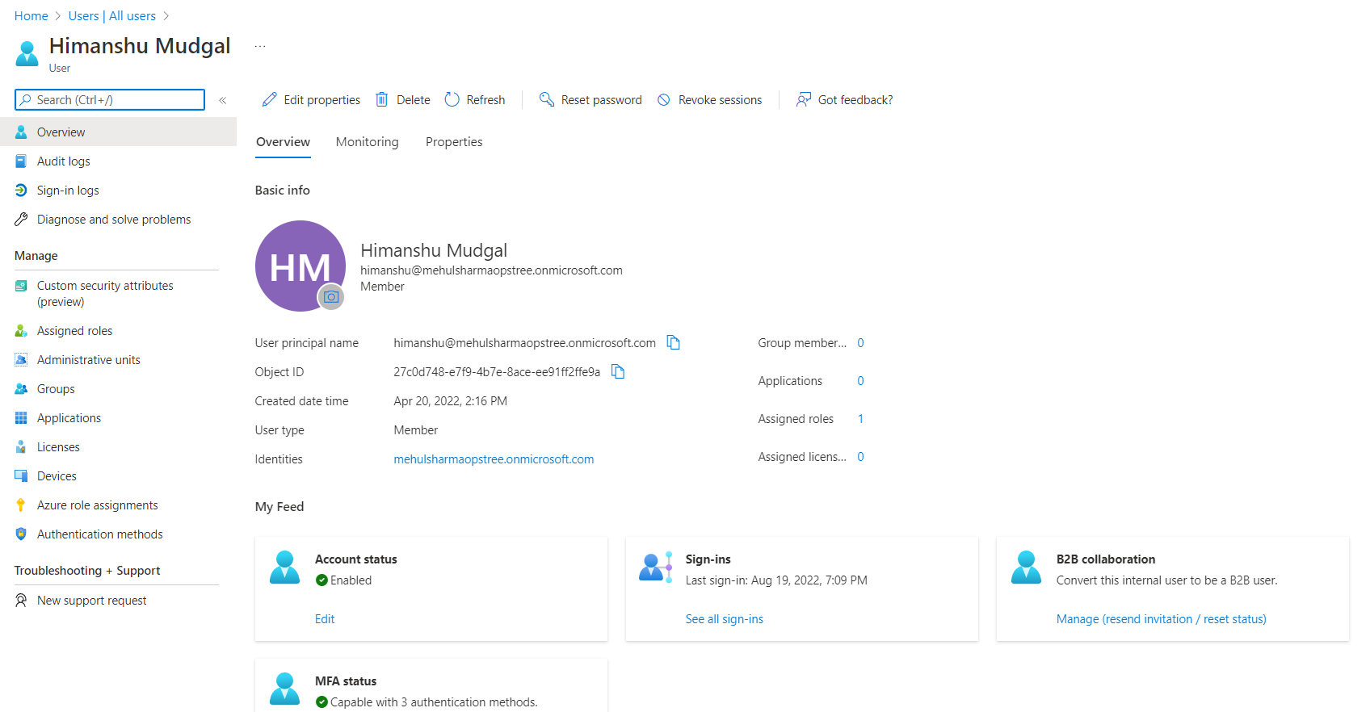Click the camera icon on the HM avatar
The height and width of the screenshot is (712, 1370).
pyautogui.click(x=330, y=297)
